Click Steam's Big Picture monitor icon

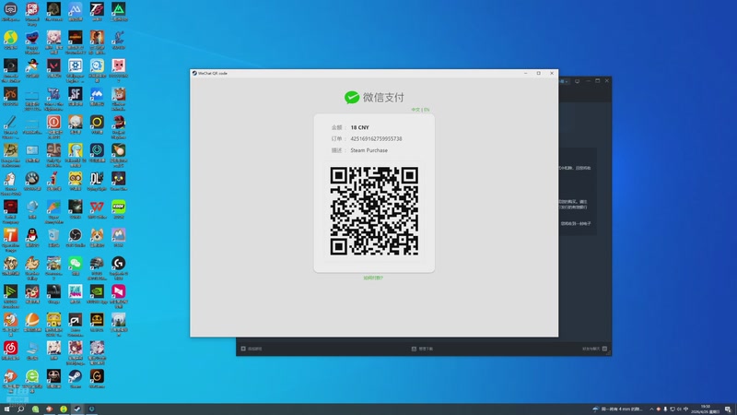click(x=578, y=81)
